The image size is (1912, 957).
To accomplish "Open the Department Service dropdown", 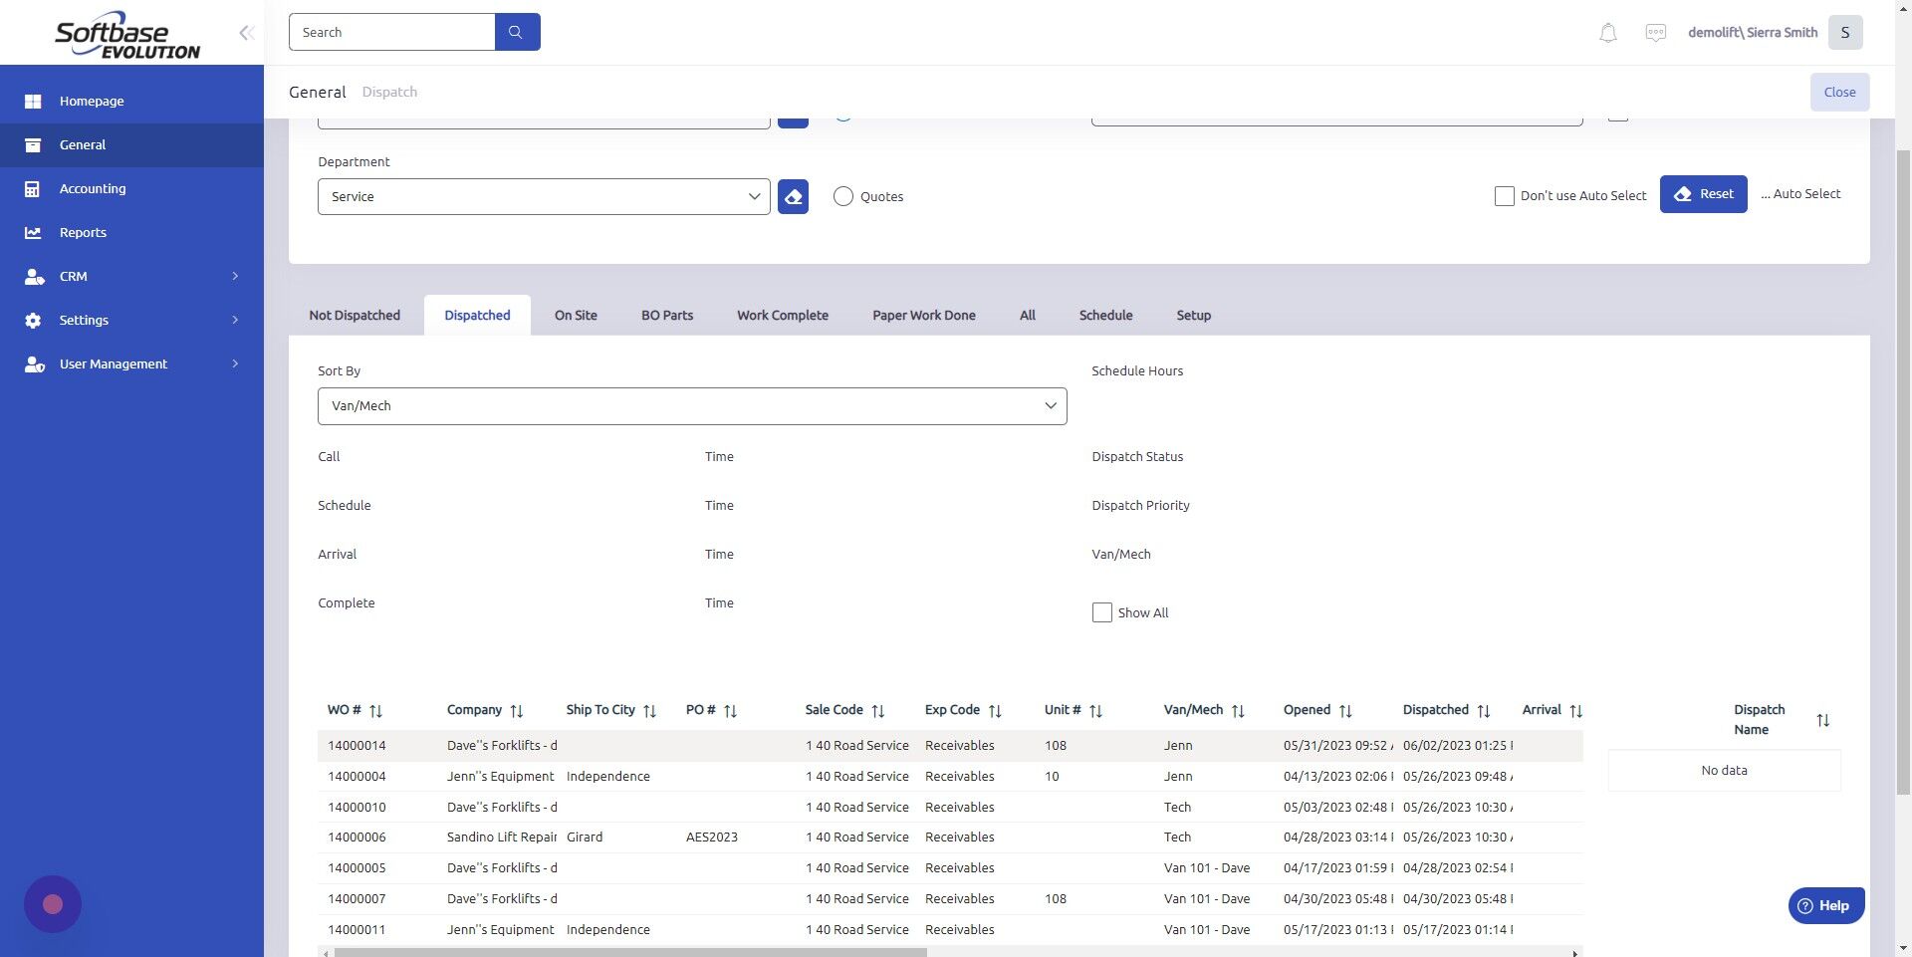I will [544, 196].
